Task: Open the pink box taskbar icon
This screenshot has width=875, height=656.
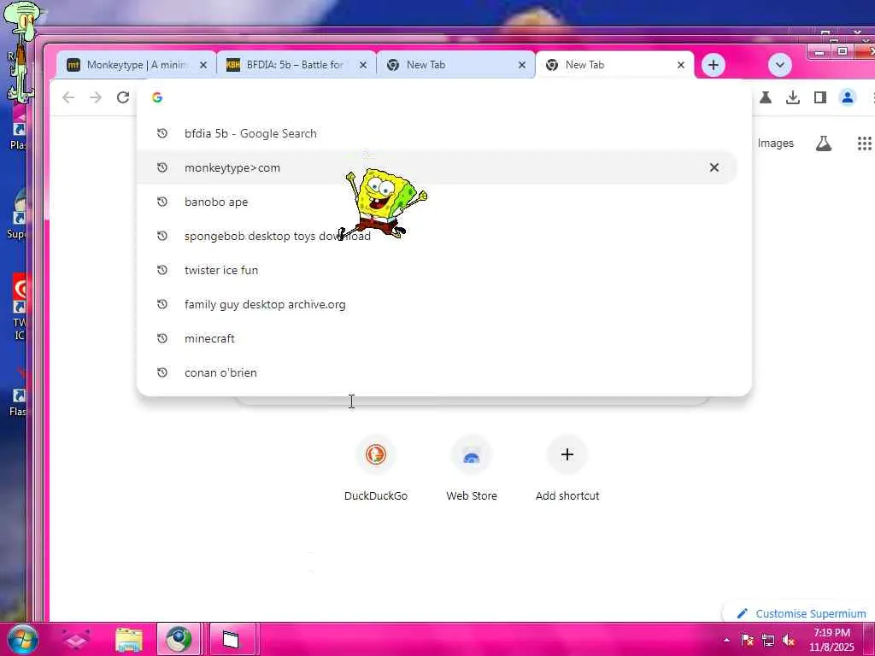Action: 76,639
